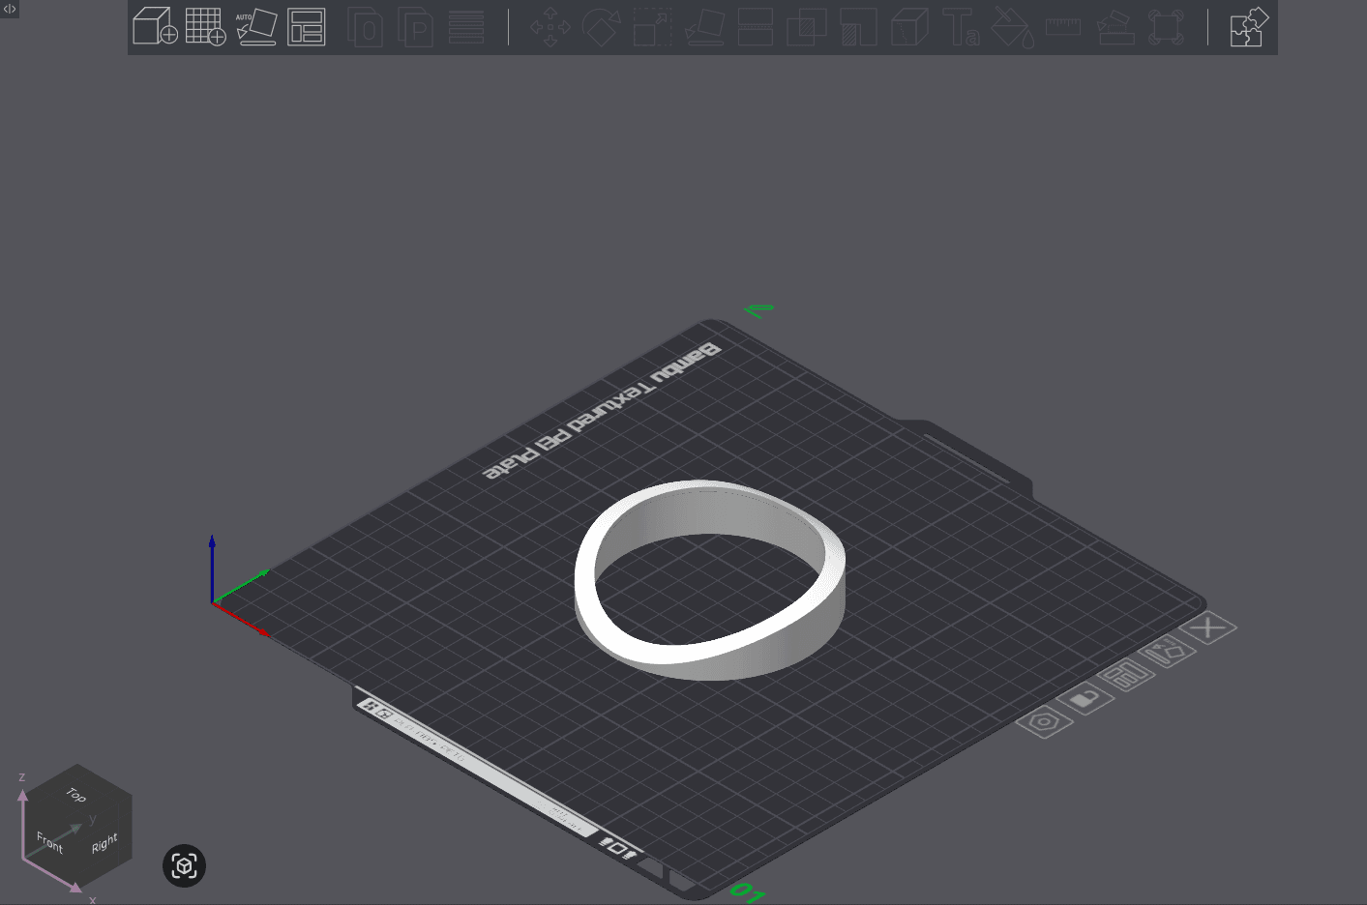Run Auto Orient on the model
This screenshot has width=1367, height=905.
(x=256, y=27)
